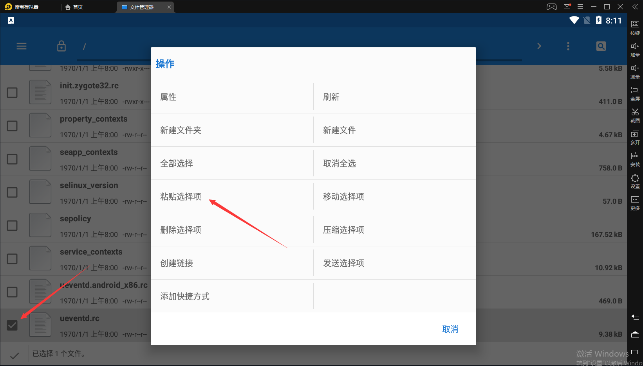Choose 压缩选择项 from the operations list
The image size is (643, 366).
(x=343, y=230)
